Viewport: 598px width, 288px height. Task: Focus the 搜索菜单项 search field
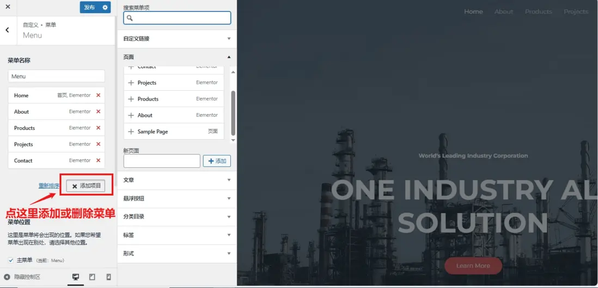pyautogui.click(x=178, y=18)
